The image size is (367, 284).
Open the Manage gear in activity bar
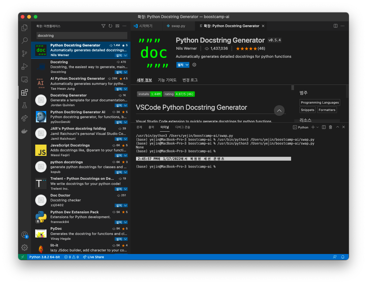pyautogui.click(x=25, y=248)
